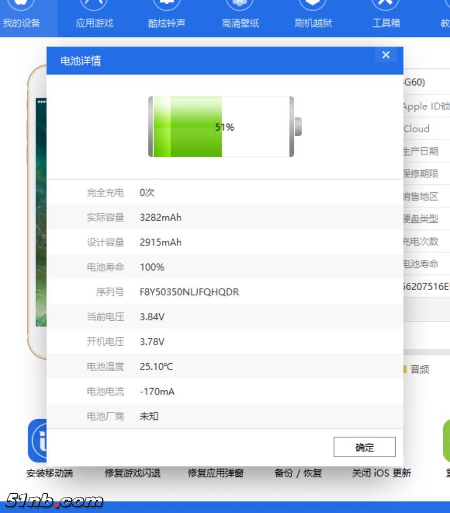Image resolution: width=450 pixels, height=513 pixels.
Task: Click the 电池寿命 entry in the device info panel
Action: (x=421, y=264)
